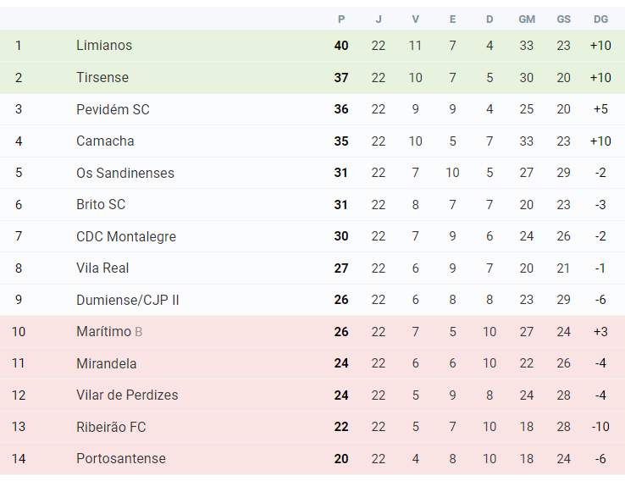Open the Limianos team link
625x481 pixels.
tap(104, 46)
